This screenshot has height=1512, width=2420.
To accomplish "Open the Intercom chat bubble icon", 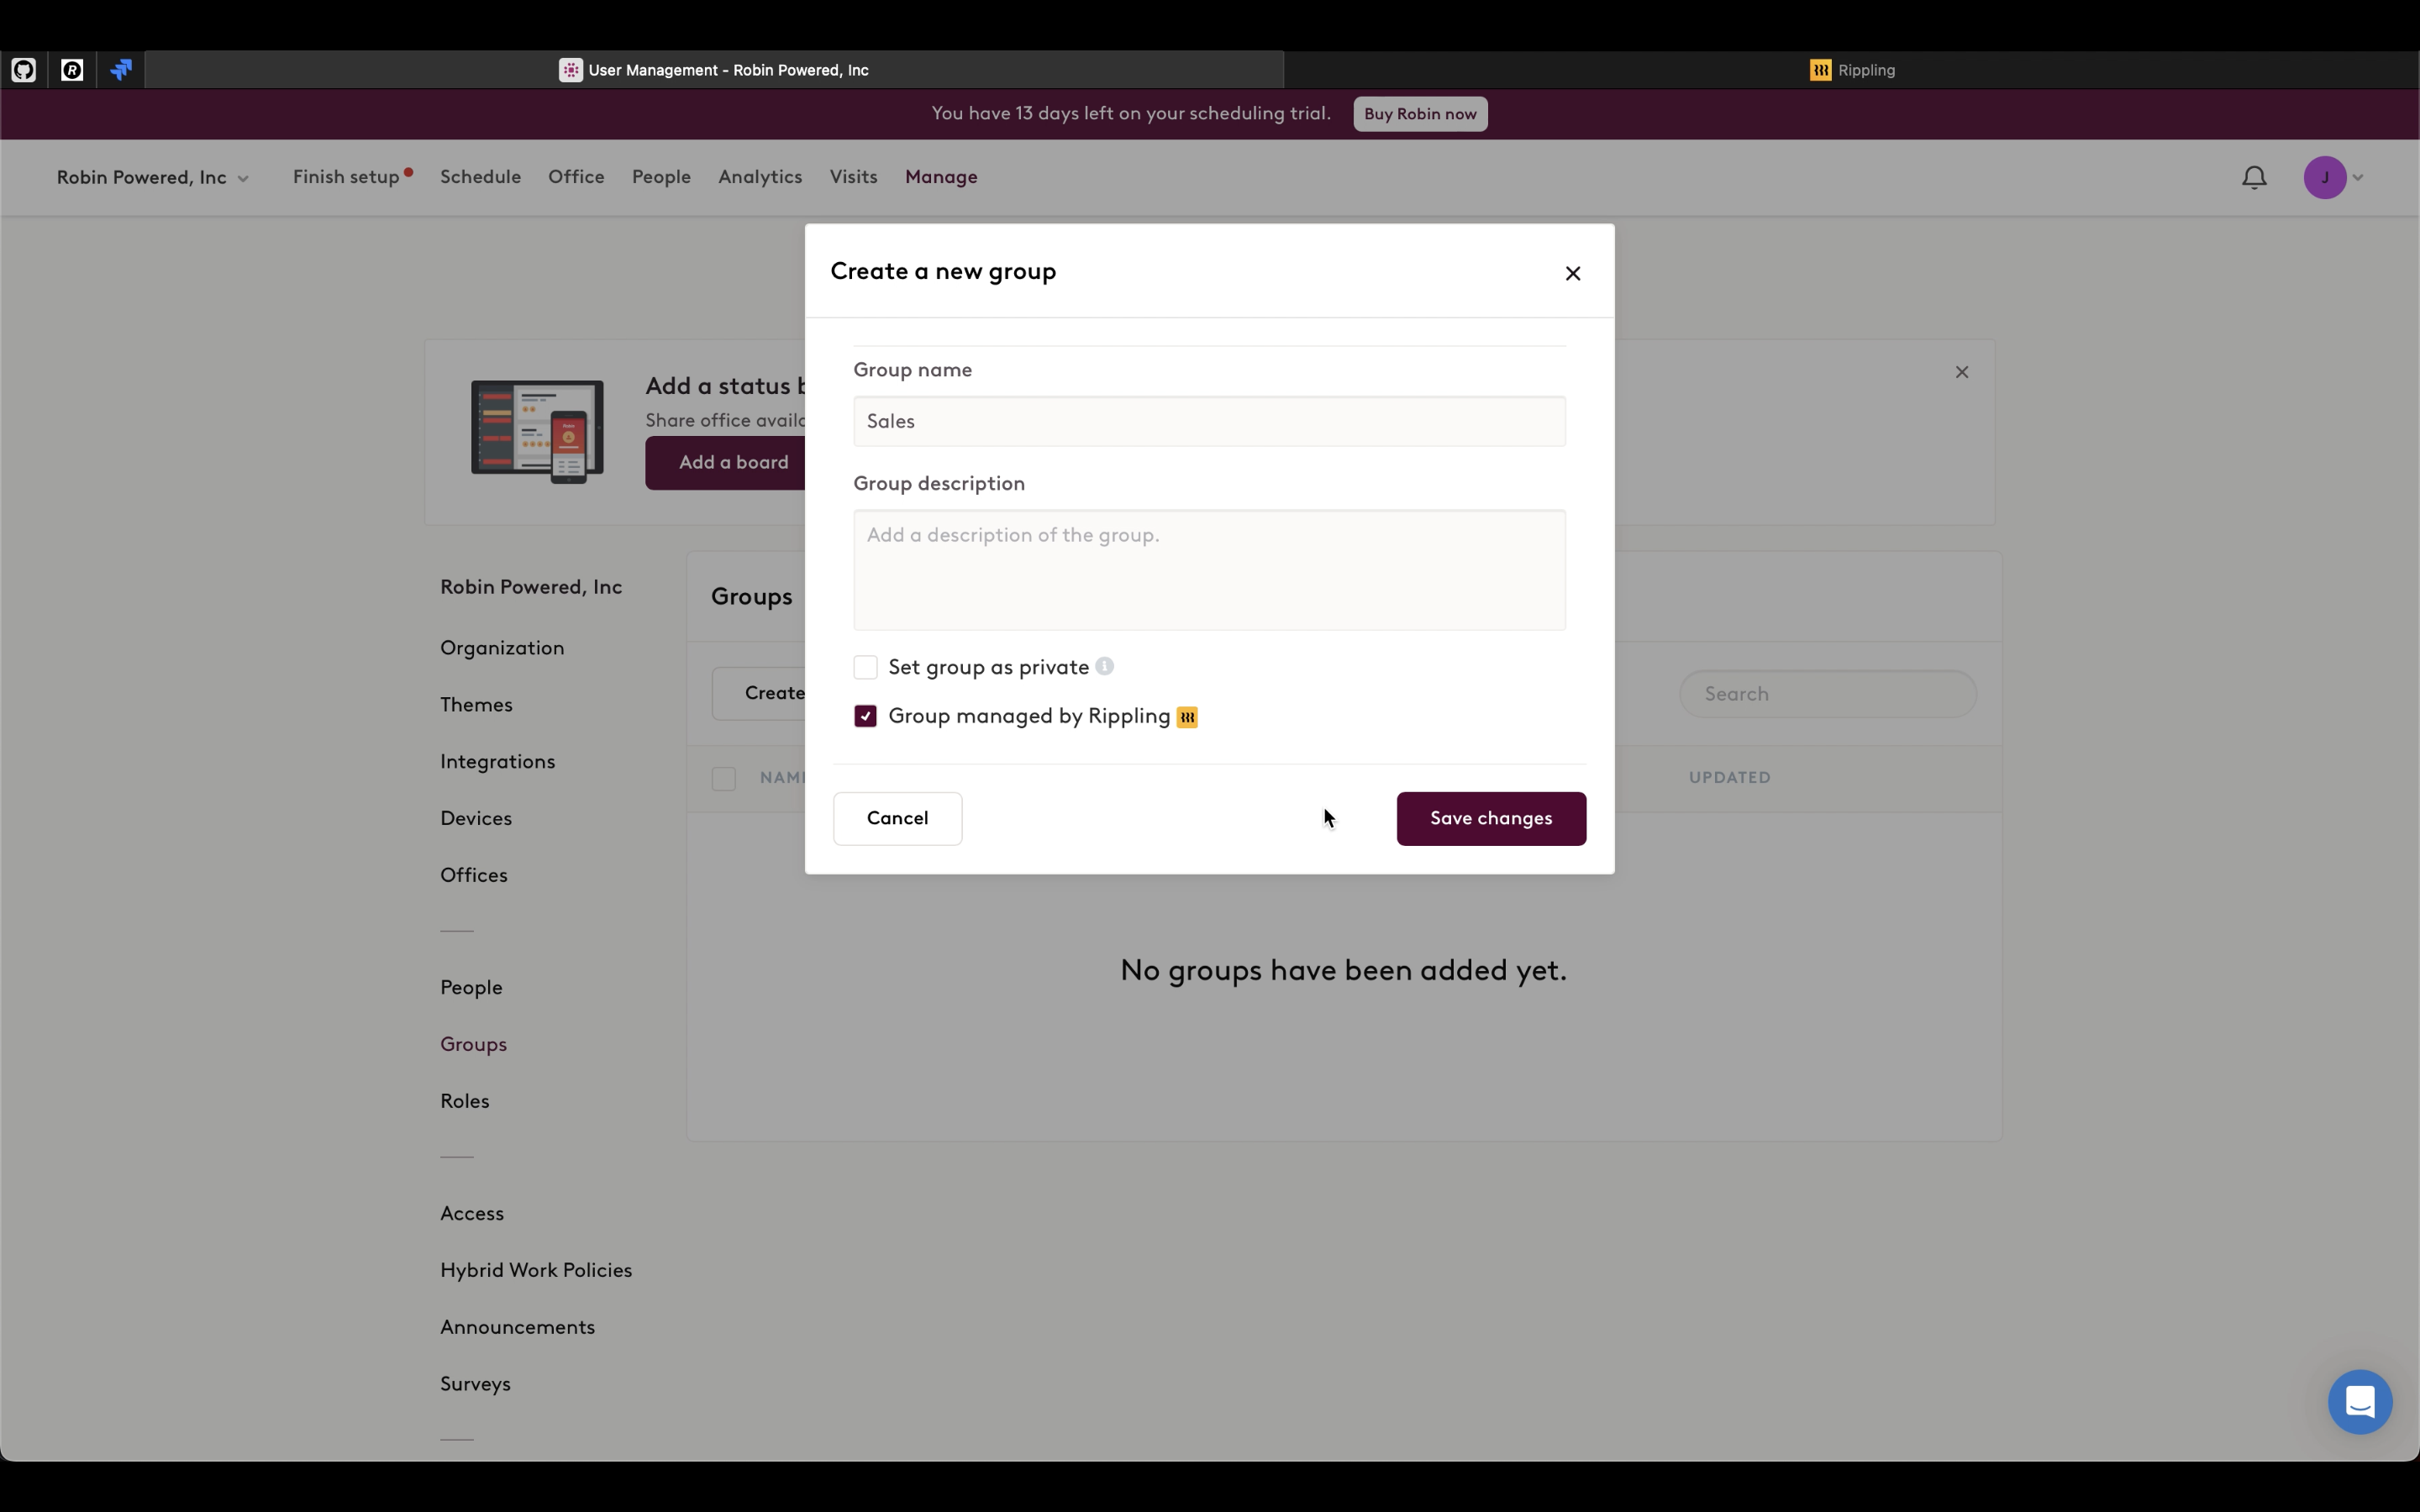I will point(2359,1402).
